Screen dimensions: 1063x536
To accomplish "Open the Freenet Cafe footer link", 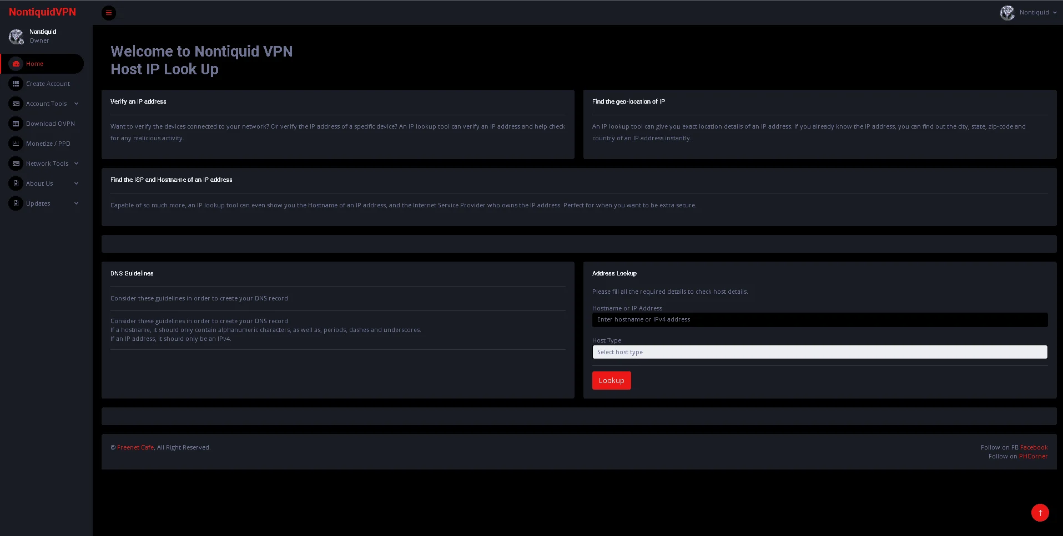I will pos(135,447).
